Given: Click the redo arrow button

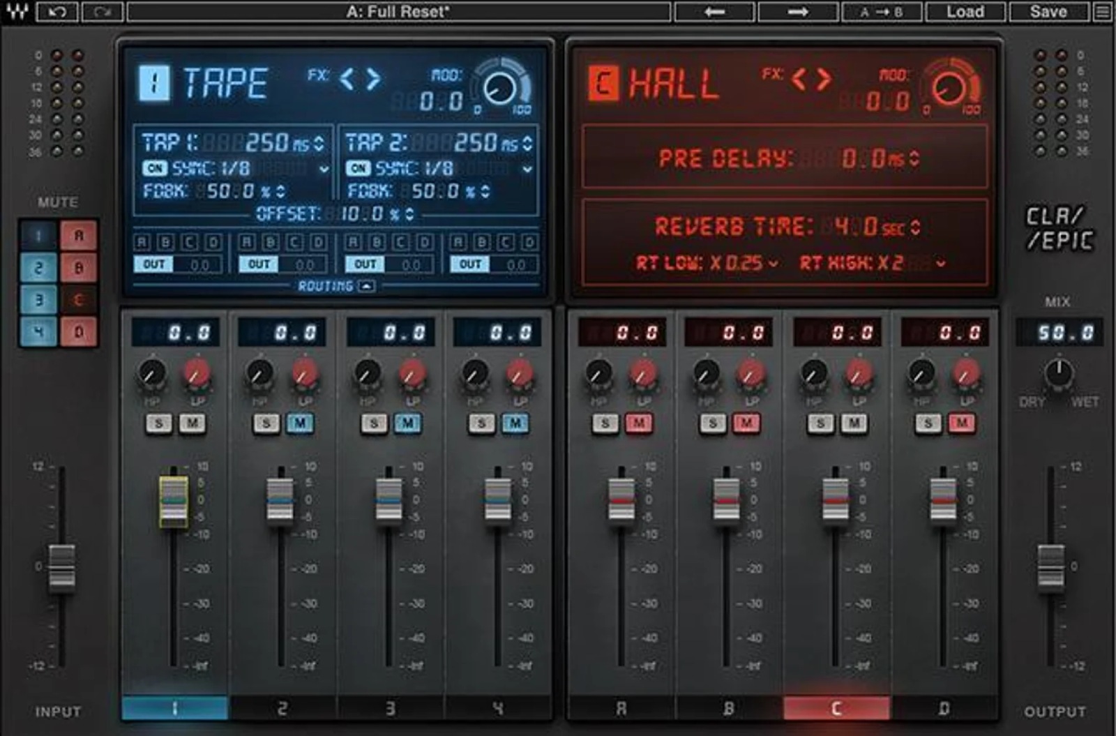Looking at the screenshot, I should tap(103, 11).
